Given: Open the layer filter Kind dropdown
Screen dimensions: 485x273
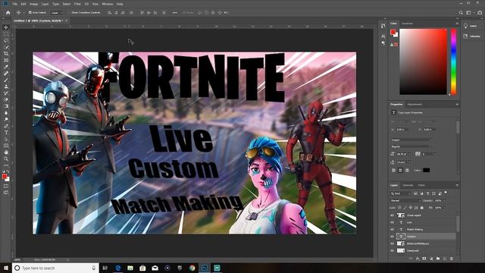Looking at the screenshot, I should tap(401, 193).
